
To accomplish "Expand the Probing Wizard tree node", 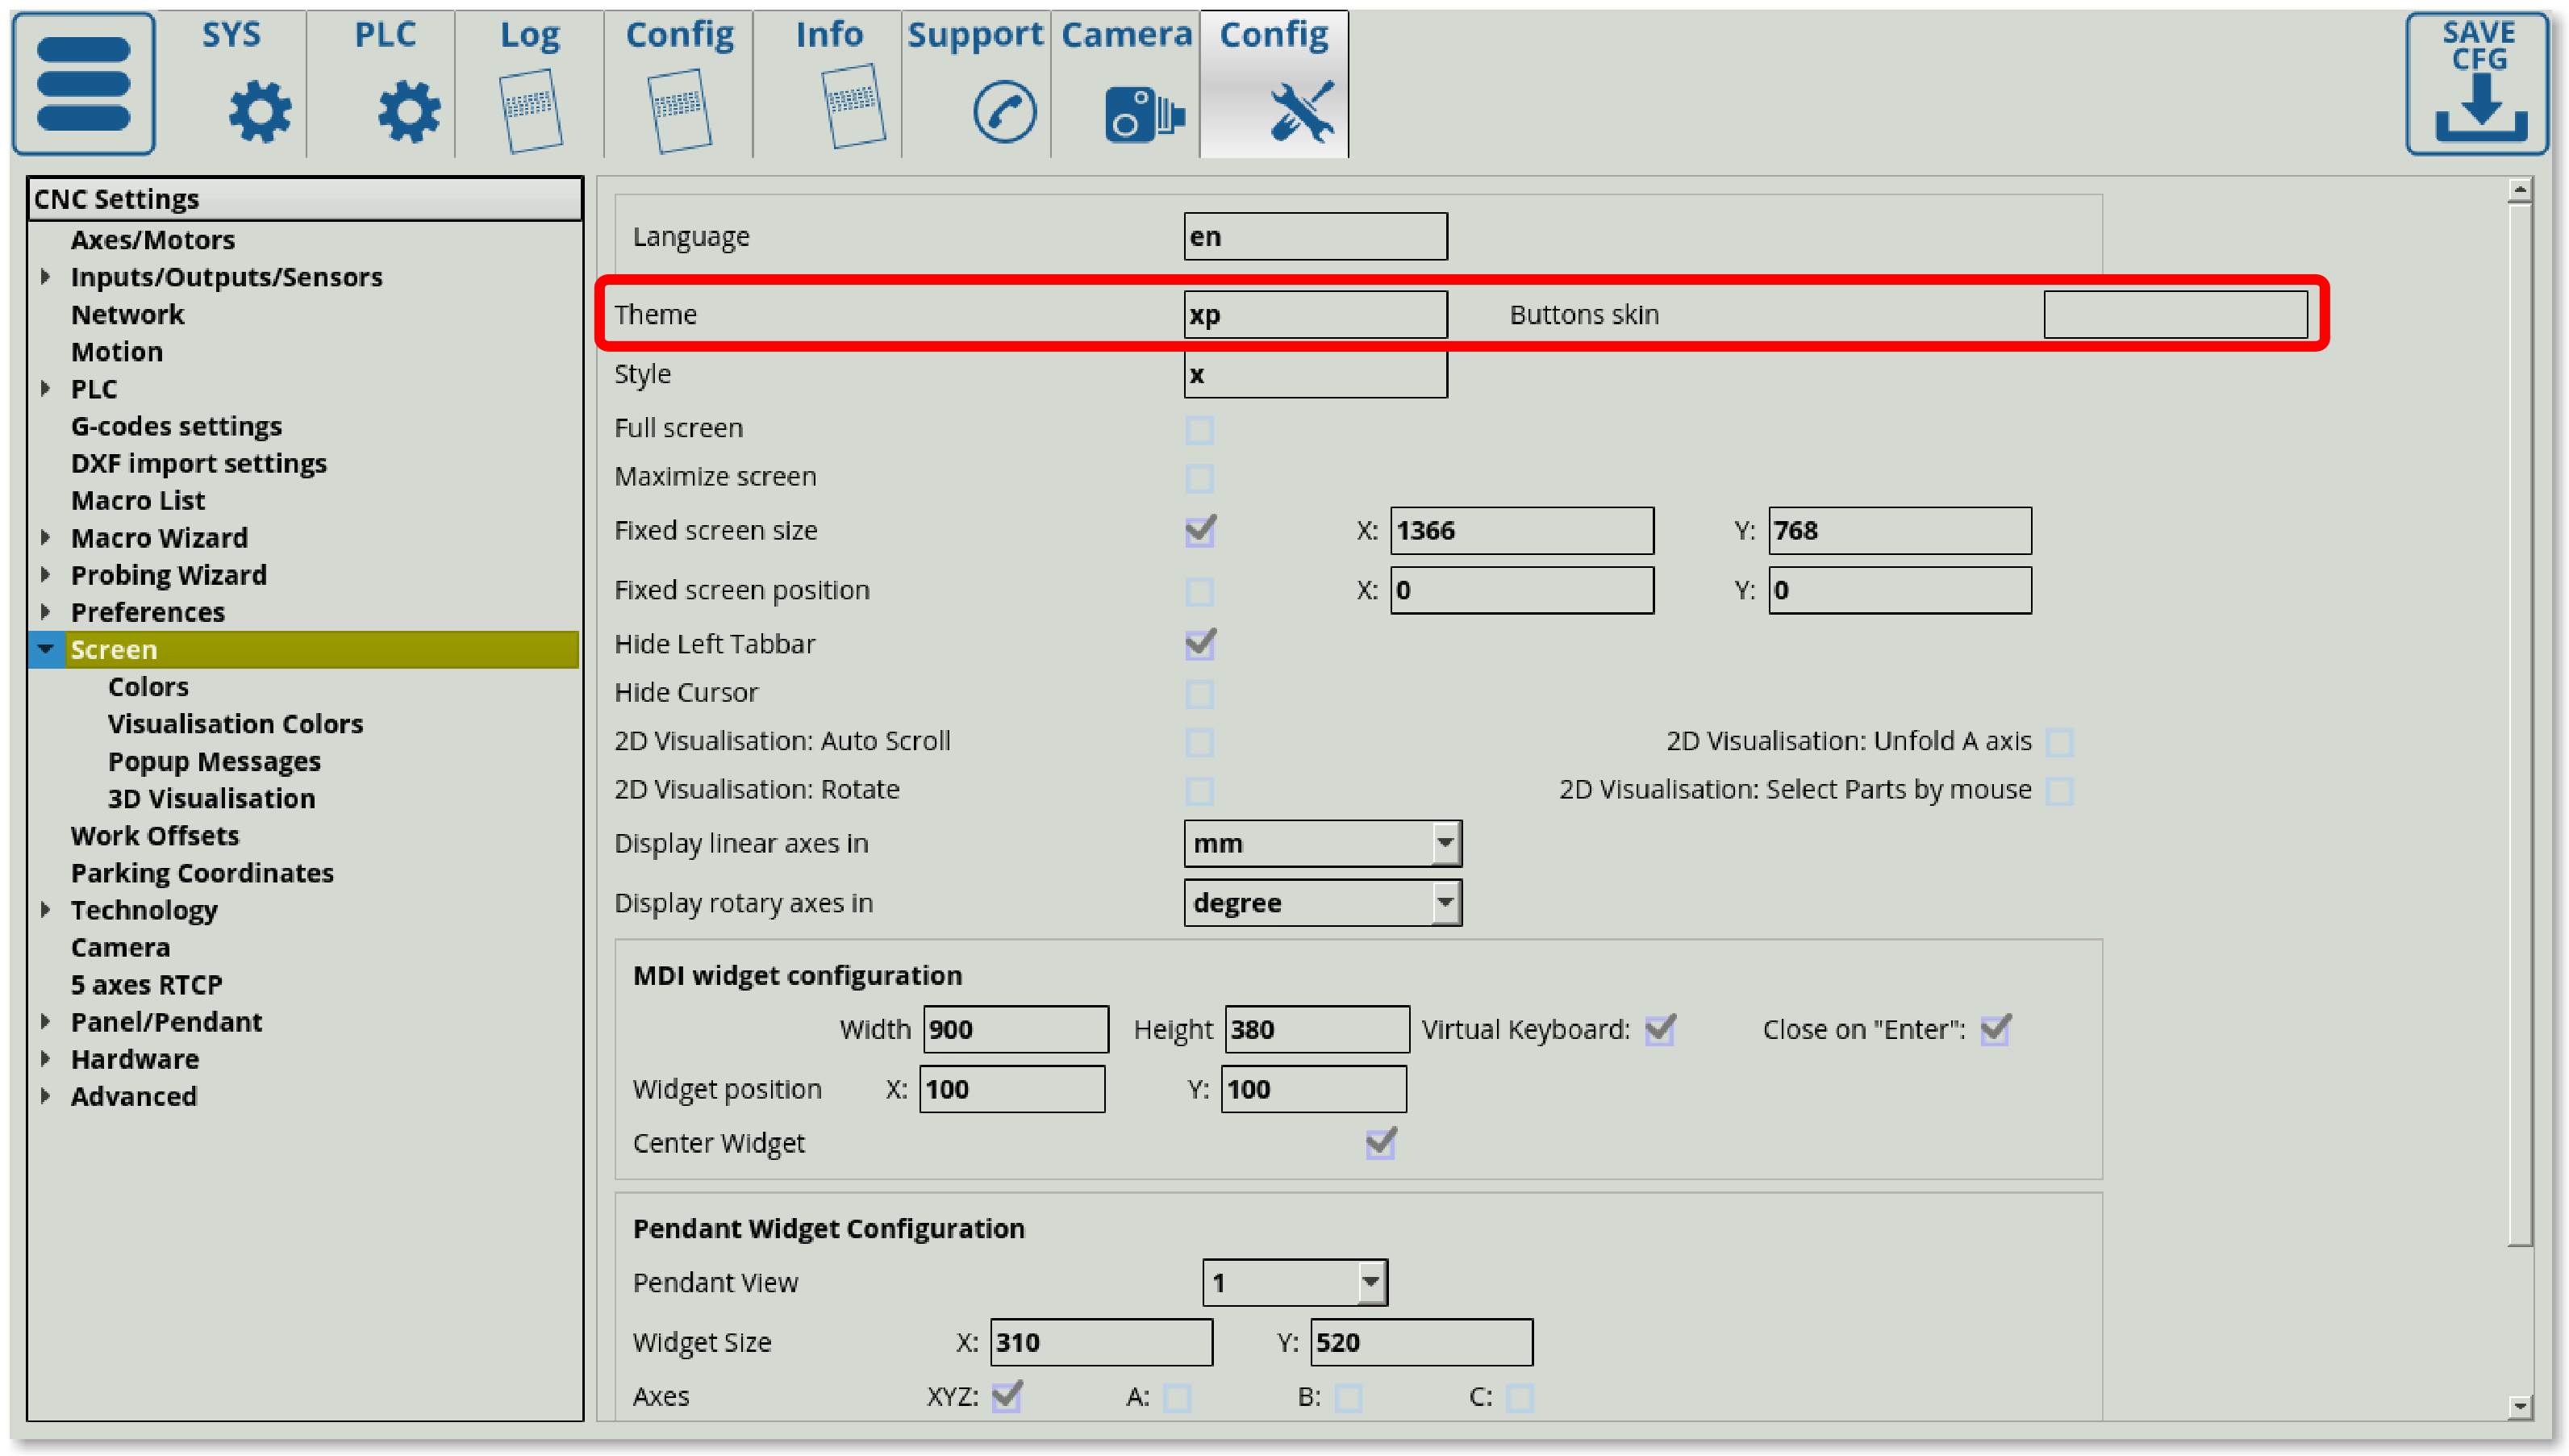I will 45,575.
